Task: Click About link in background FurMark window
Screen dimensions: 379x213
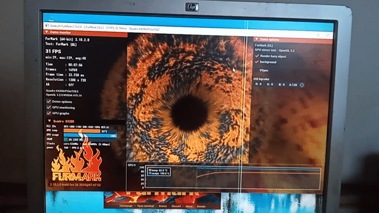Action: click(189, 206)
